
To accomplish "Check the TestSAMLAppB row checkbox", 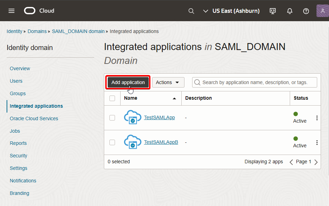I will coord(112,142).
